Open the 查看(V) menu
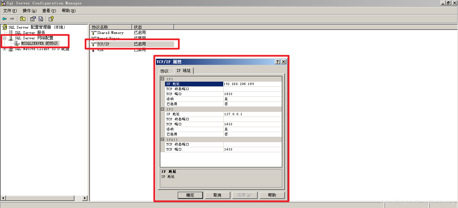This screenshot has width=458, height=208. coord(49,11)
